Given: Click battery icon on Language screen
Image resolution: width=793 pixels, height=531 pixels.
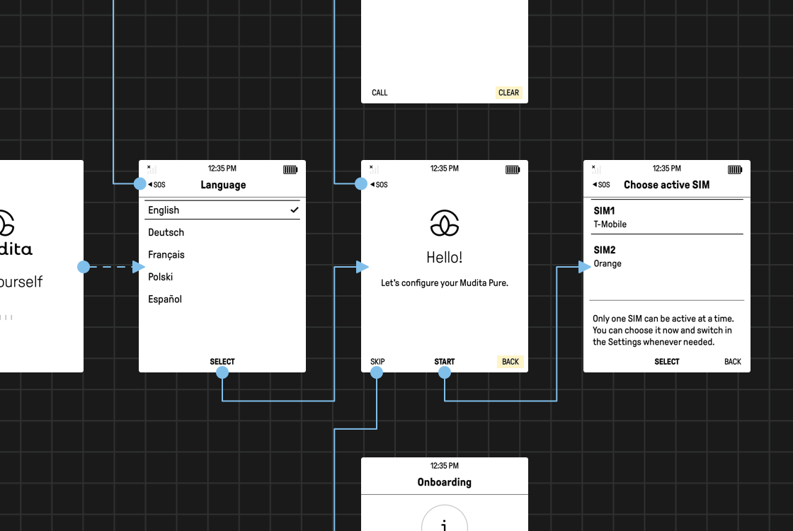Looking at the screenshot, I should tap(290, 169).
